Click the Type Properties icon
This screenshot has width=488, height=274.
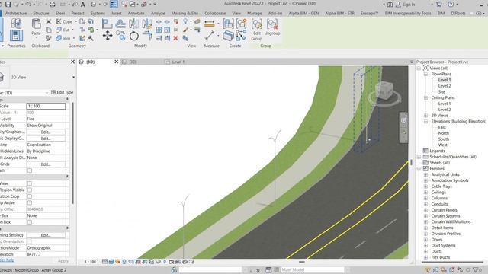pyautogui.click(x=16, y=24)
